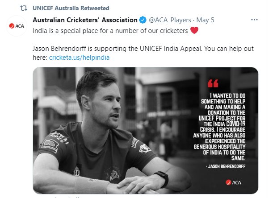
Task: Expand the three-dot more options menu
Action: click(254, 20)
